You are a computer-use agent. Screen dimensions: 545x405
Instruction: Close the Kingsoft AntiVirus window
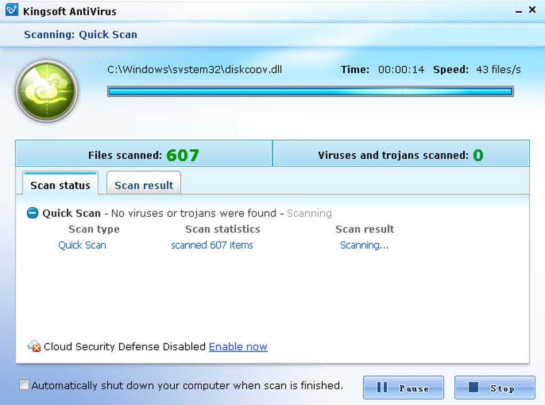click(x=532, y=10)
